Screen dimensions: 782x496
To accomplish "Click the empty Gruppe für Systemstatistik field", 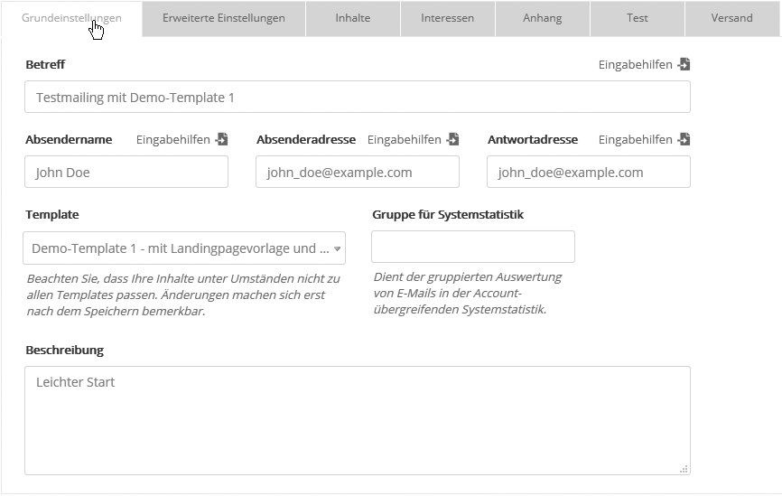I will click(x=472, y=247).
